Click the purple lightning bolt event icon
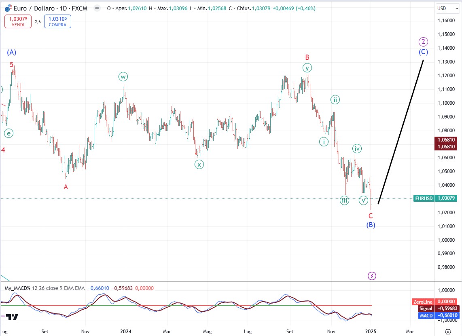462x336 pixels. click(x=372, y=276)
